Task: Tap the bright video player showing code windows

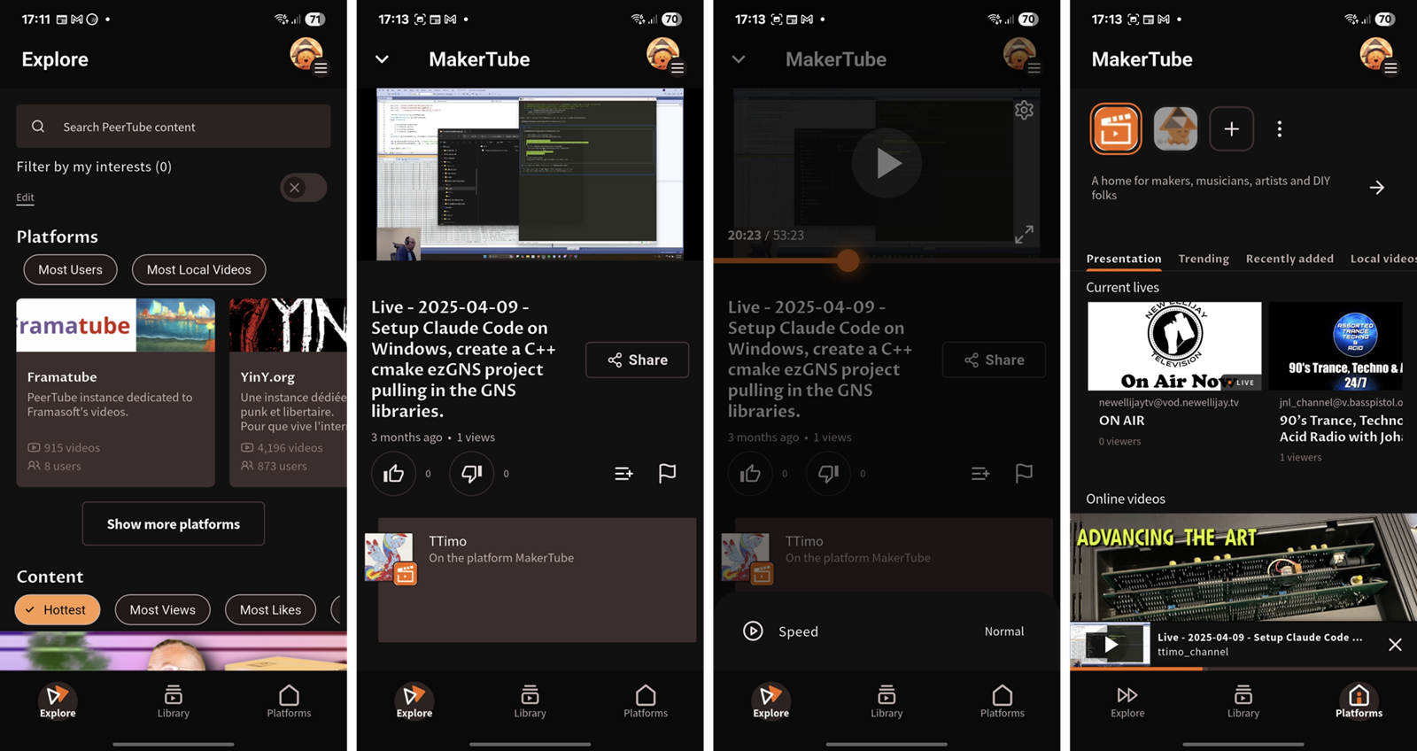Action: pos(530,174)
